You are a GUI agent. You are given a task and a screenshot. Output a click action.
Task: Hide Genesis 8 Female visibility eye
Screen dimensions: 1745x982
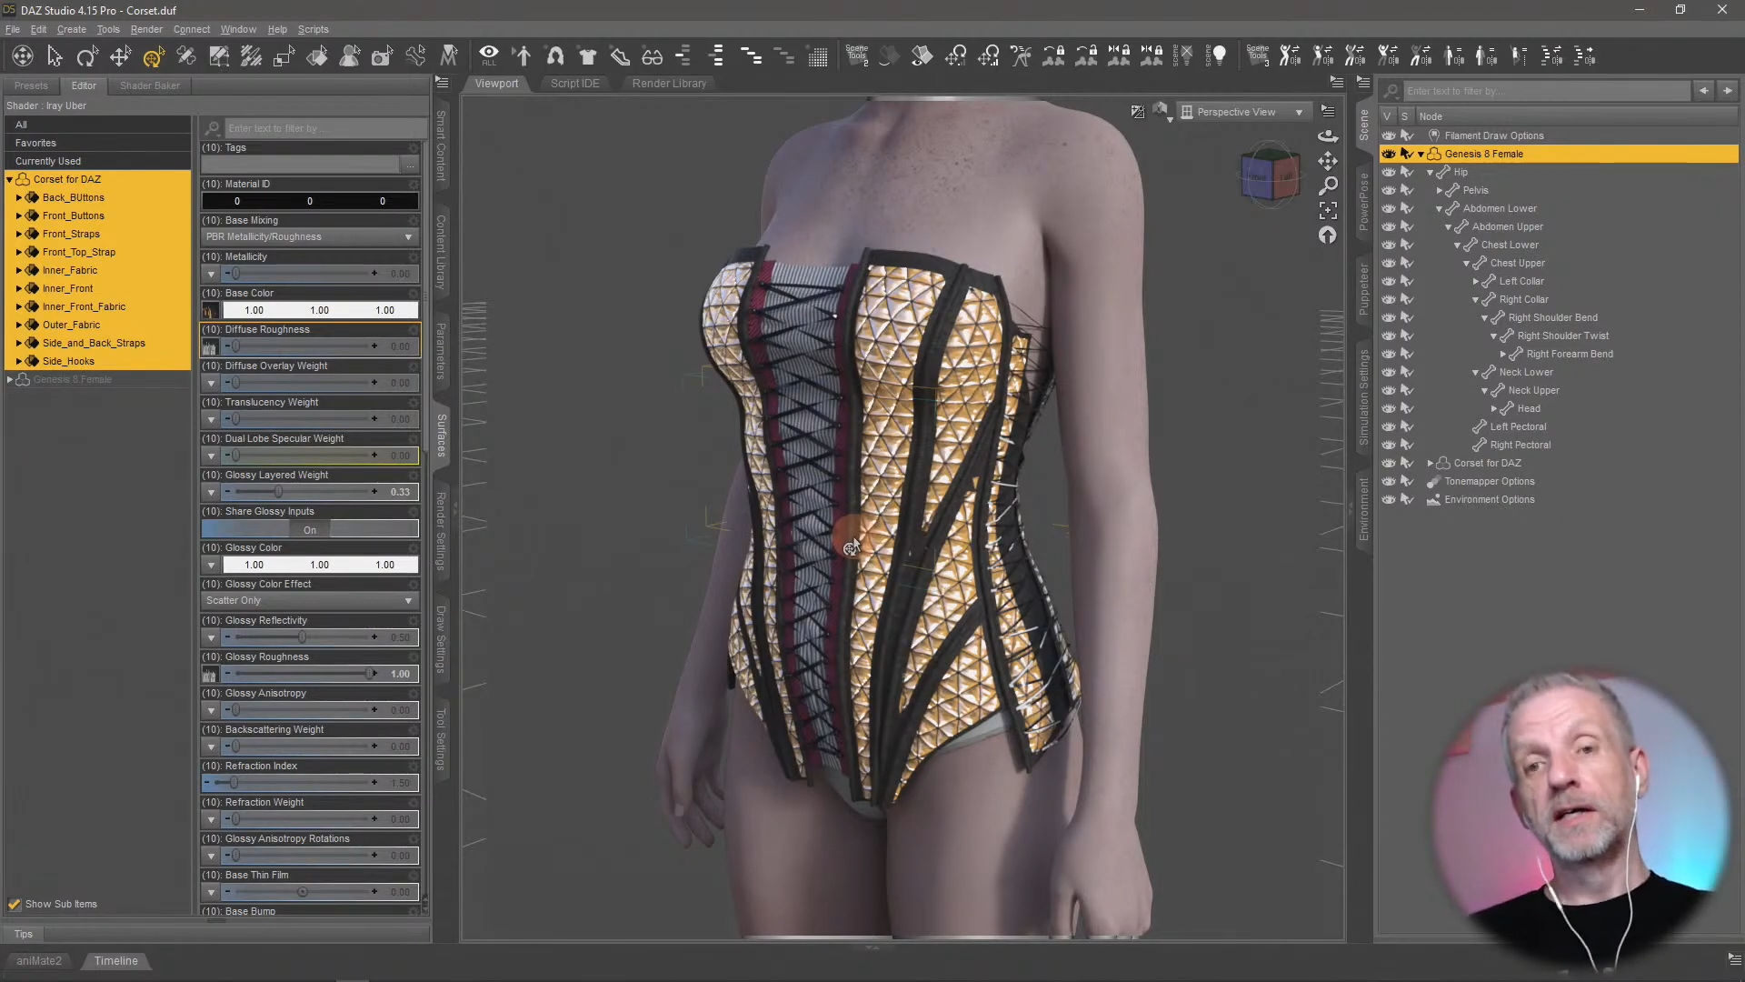(x=1388, y=154)
